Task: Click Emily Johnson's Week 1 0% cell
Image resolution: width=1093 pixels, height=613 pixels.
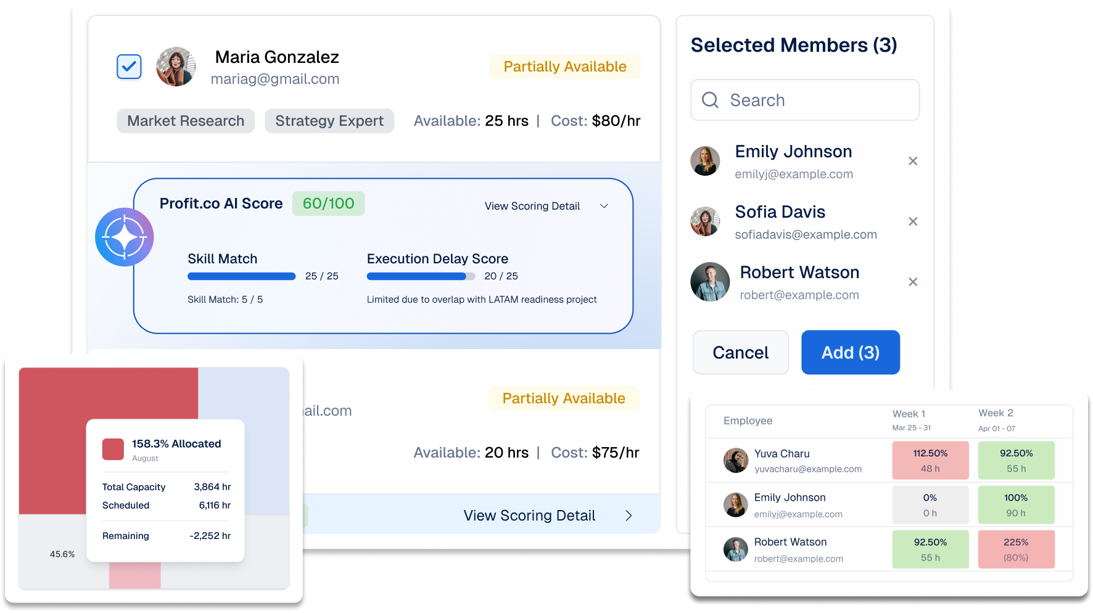Action: pos(930,505)
